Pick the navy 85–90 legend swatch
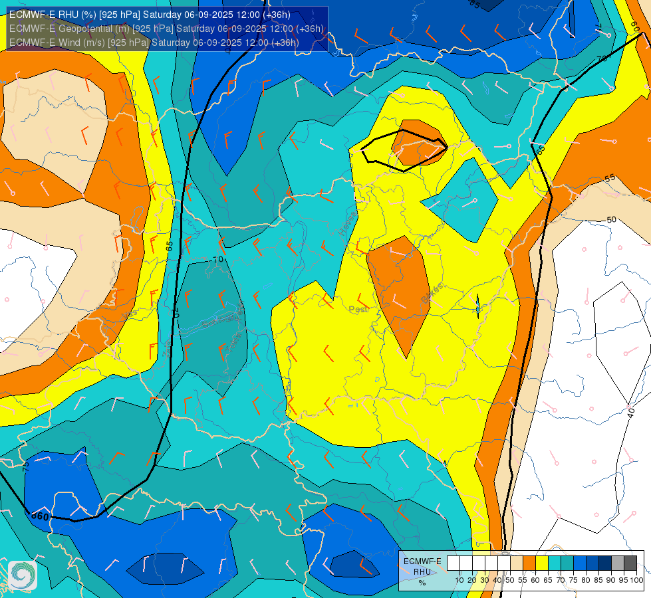 pyautogui.click(x=605, y=563)
